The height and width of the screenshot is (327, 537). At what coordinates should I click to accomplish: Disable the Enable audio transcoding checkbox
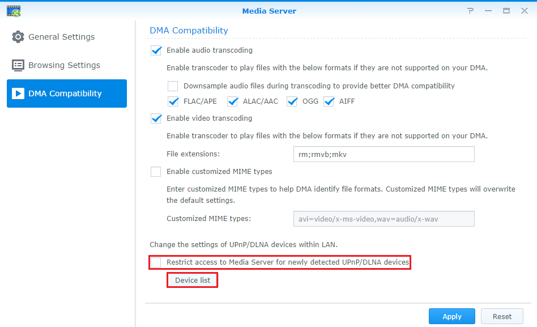coord(156,50)
